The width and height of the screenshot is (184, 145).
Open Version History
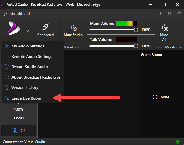tap(33, 87)
